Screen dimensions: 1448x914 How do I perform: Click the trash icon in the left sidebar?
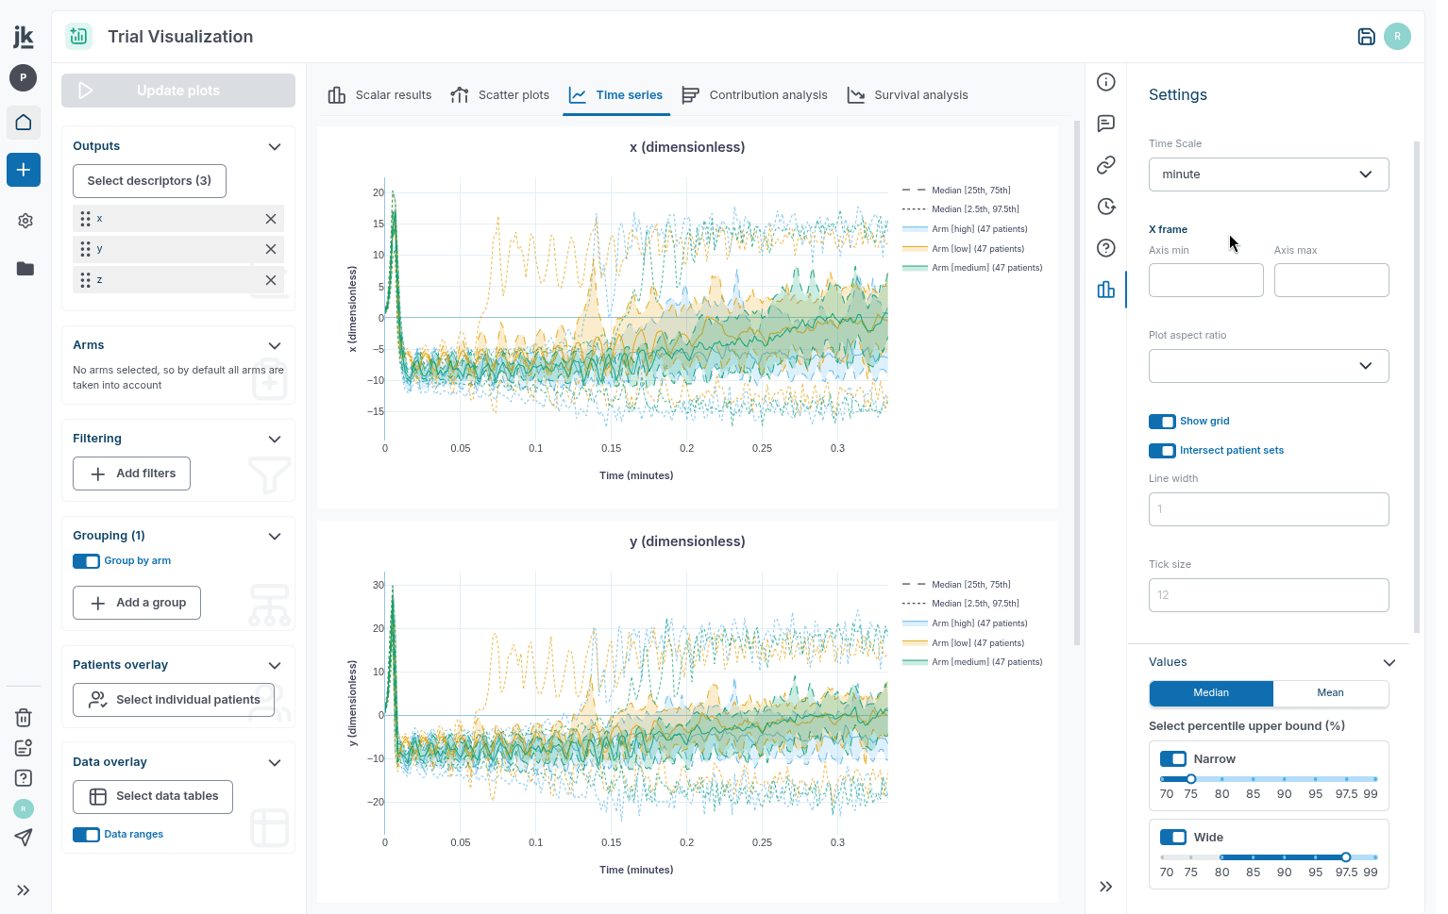[24, 718]
